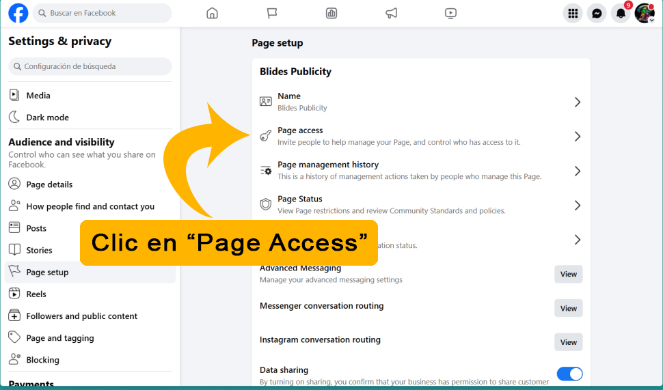Open the Messenger icon
The height and width of the screenshot is (390, 663).
click(597, 13)
